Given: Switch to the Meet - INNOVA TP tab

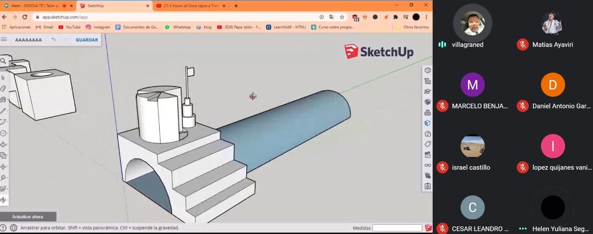Looking at the screenshot, I should (x=37, y=6).
